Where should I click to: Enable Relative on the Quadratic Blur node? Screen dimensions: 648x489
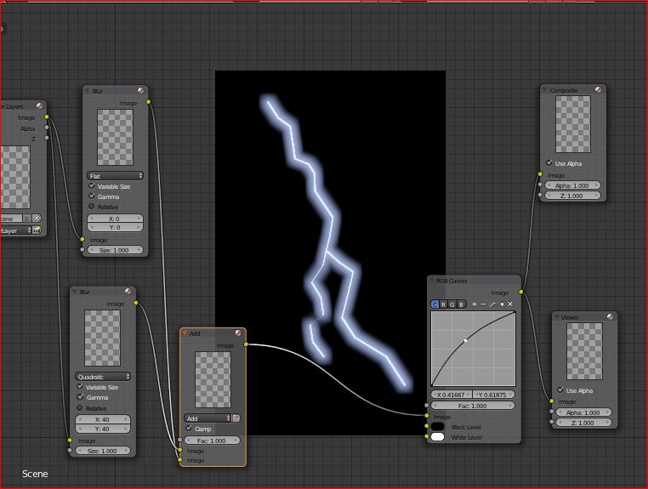pyautogui.click(x=80, y=407)
